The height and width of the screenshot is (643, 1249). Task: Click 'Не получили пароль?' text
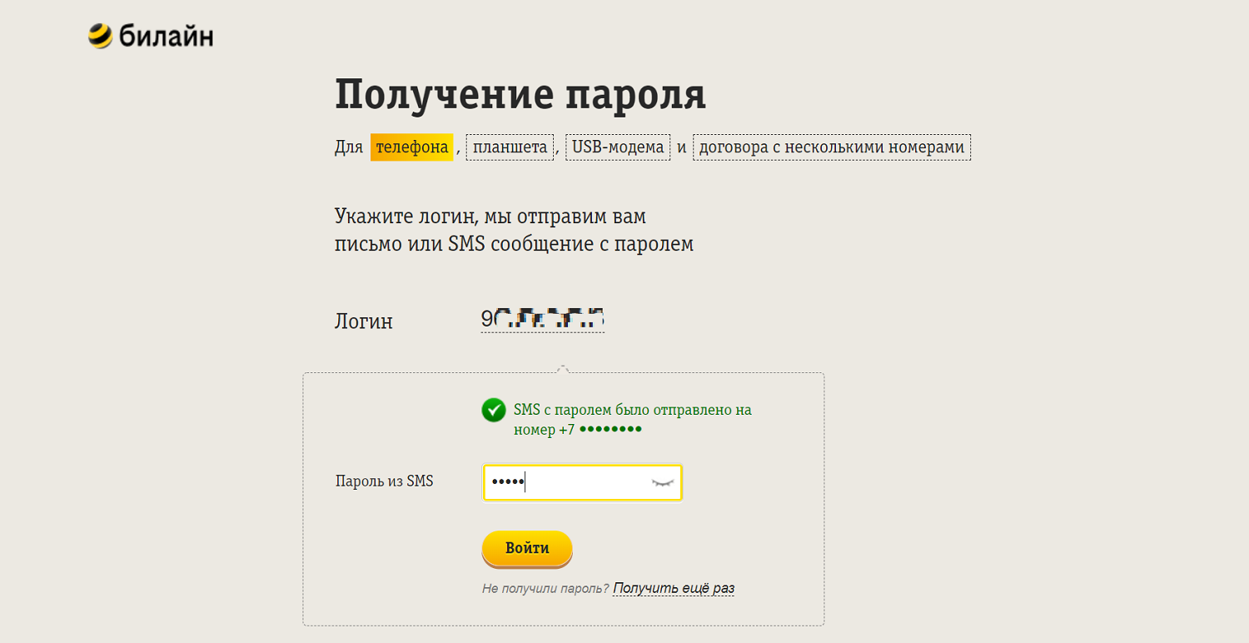(545, 588)
